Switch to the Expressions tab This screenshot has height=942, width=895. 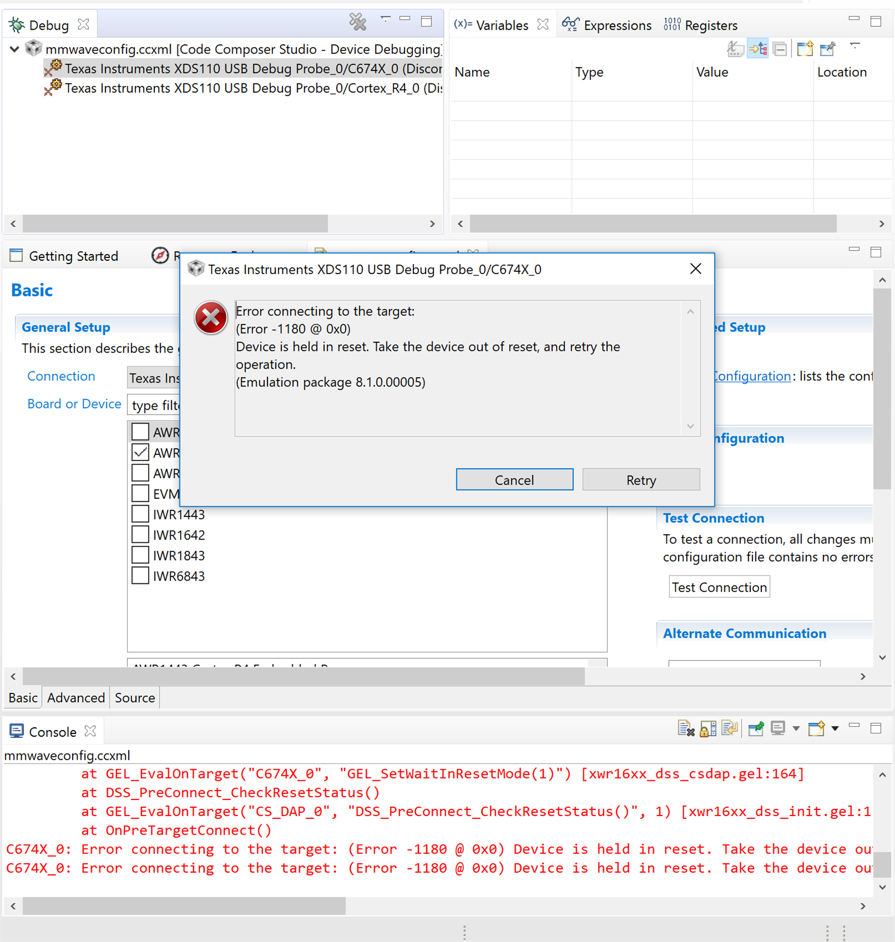(x=607, y=25)
